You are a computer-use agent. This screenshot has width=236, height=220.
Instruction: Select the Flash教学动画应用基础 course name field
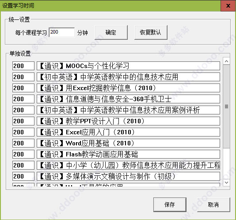pos(128,154)
